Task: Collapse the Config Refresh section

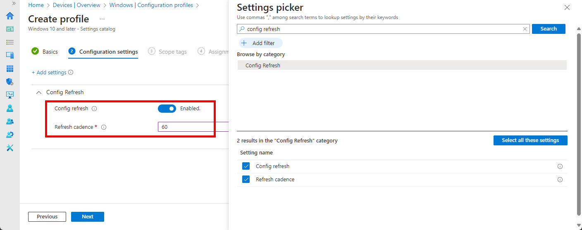Action: click(39, 92)
